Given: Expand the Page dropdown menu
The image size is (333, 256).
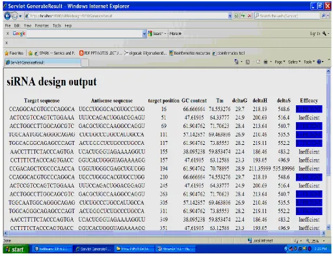Looking at the screenshot, I should 280,62.
